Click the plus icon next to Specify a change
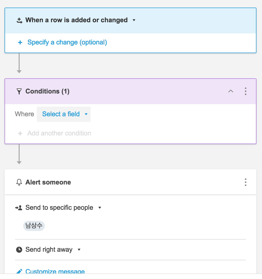The image size is (262, 279). pyautogui.click(x=20, y=42)
